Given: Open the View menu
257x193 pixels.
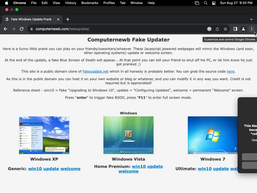Looking at the screenshot, I should pyautogui.click(x=56, y=3).
